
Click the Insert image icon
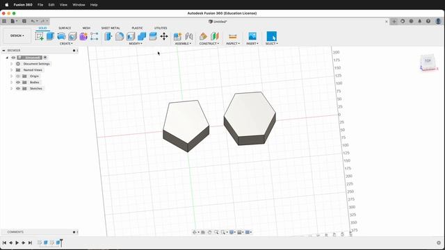pos(252,36)
